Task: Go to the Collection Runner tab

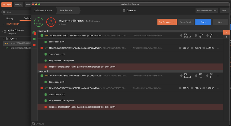Action: [43, 11]
